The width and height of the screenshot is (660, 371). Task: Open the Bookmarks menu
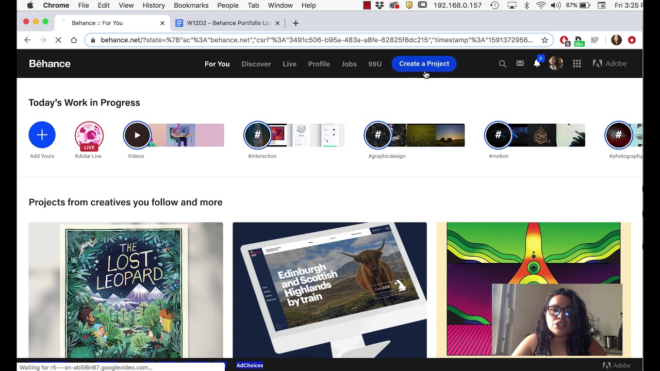(x=191, y=5)
